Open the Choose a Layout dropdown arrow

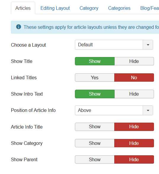click(148, 45)
